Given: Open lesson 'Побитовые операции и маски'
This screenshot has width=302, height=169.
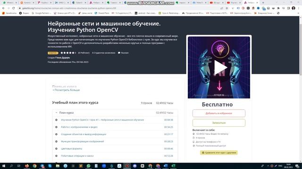Looking at the screenshot, I should pyautogui.click(x=77, y=156).
